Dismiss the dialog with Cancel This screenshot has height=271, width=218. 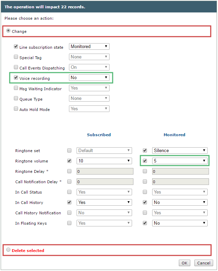[204, 263]
